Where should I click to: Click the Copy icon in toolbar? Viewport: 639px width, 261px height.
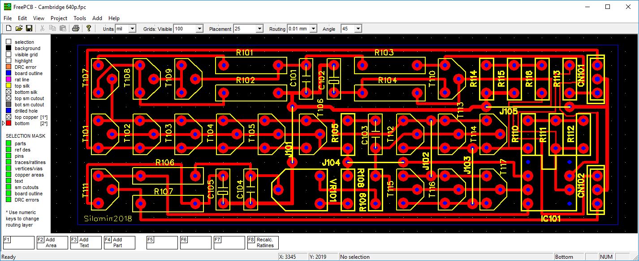pyautogui.click(x=52, y=28)
